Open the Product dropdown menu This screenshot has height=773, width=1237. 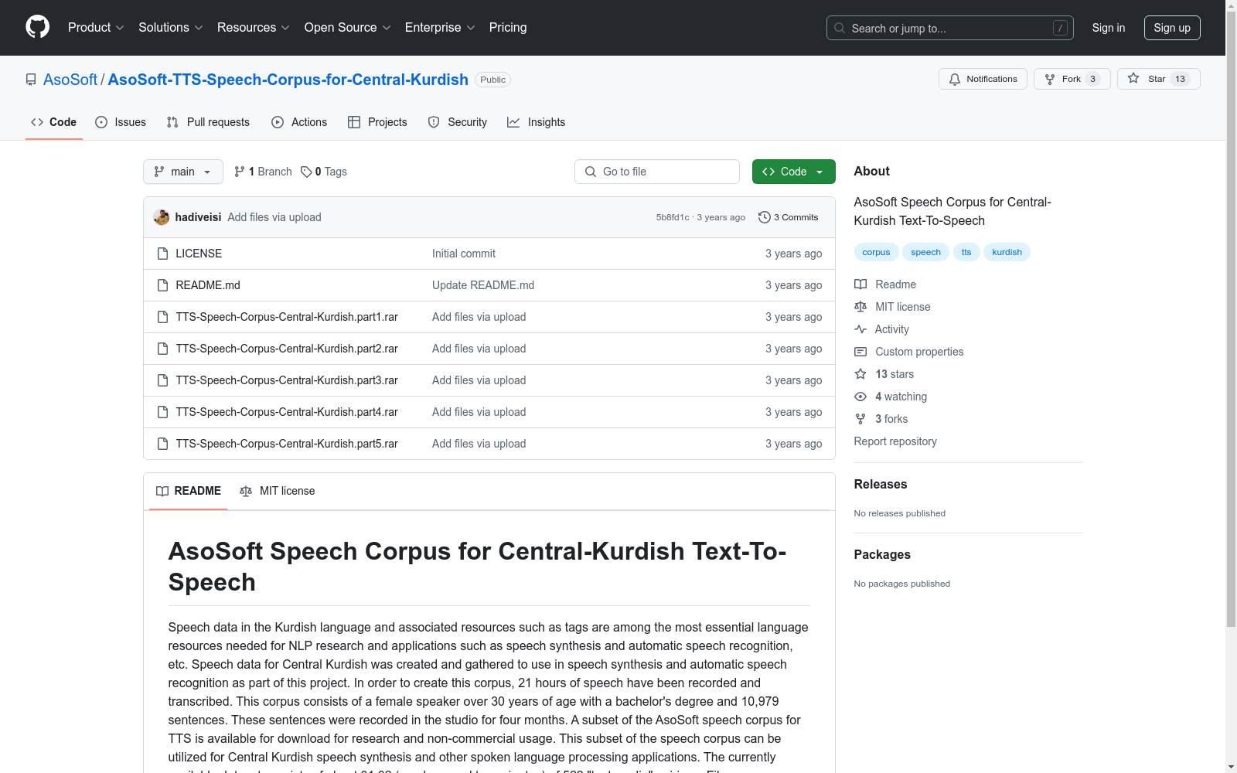coord(96,28)
